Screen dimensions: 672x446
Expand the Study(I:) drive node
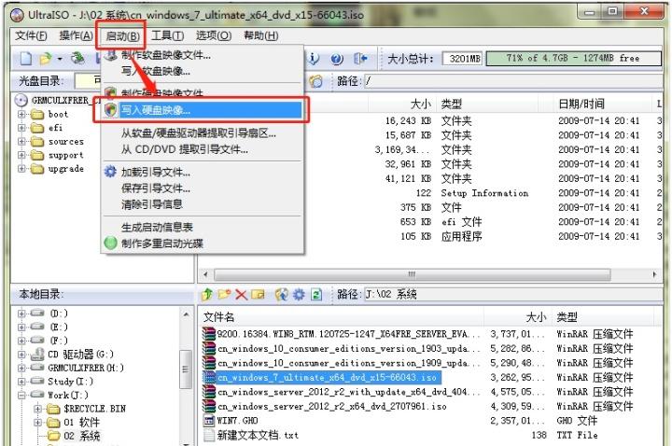21,381
